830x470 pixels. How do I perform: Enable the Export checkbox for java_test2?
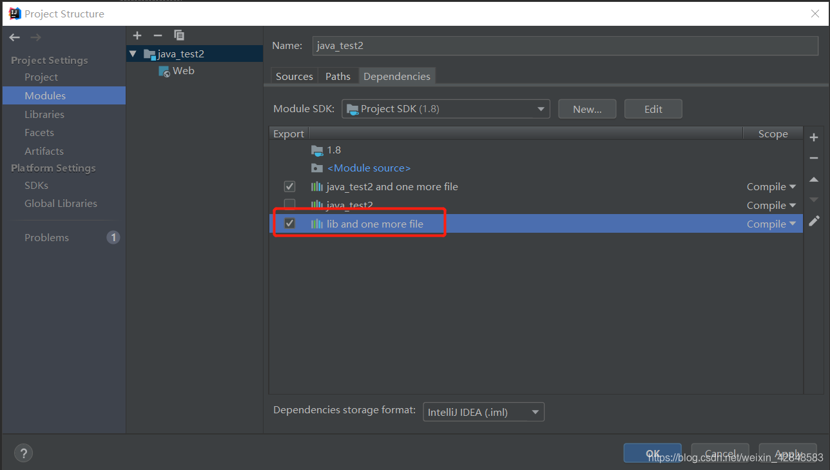click(289, 204)
